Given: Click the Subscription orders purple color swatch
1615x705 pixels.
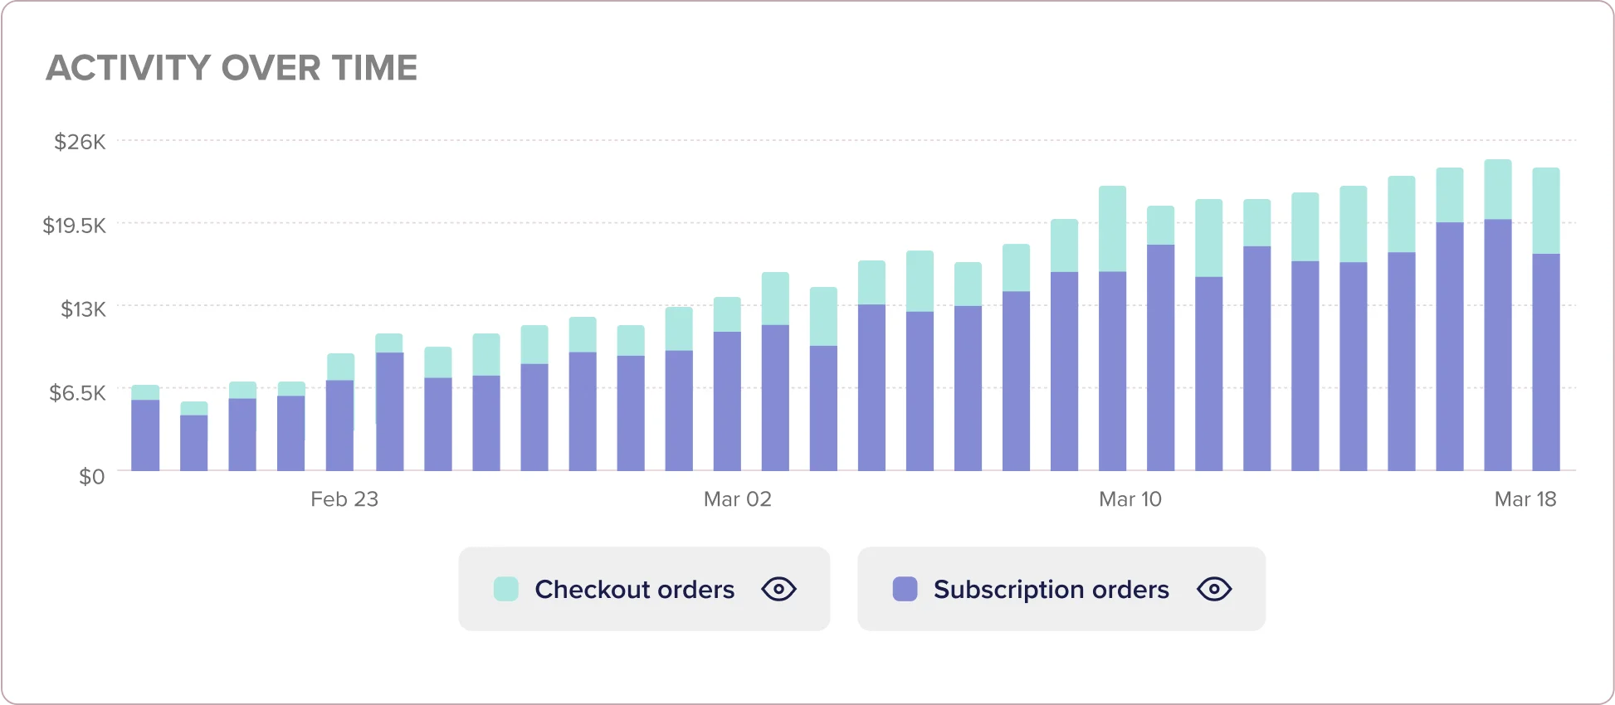Looking at the screenshot, I should tap(905, 589).
